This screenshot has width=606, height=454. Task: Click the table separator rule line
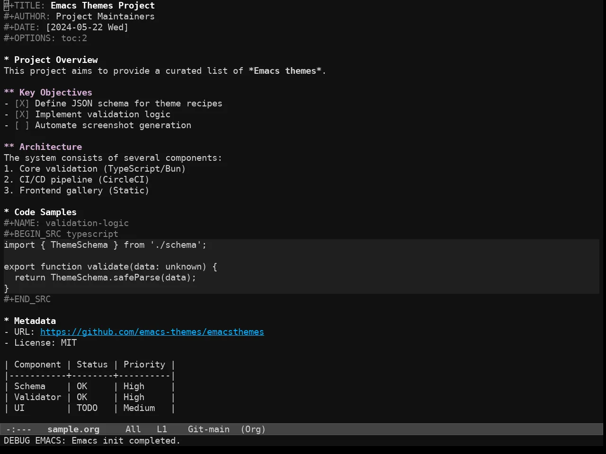(89, 375)
